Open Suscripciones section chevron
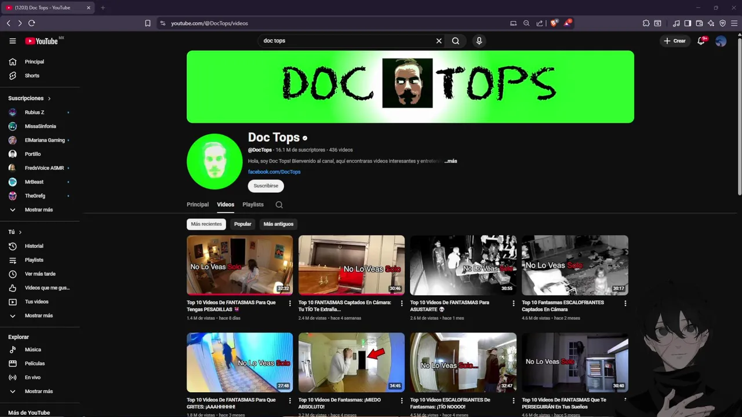The height and width of the screenshot is (417, 742). tap(49, 98)
